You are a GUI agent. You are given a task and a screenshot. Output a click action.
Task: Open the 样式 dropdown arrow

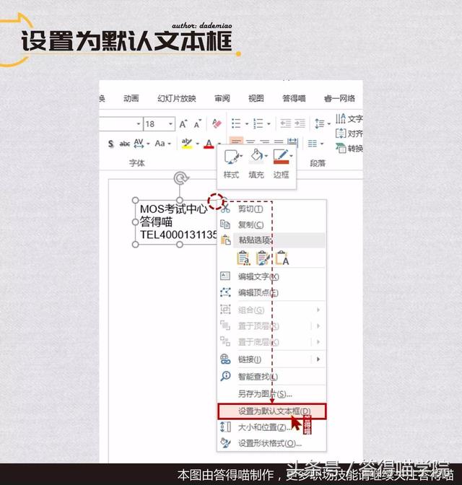coord(241,156)
